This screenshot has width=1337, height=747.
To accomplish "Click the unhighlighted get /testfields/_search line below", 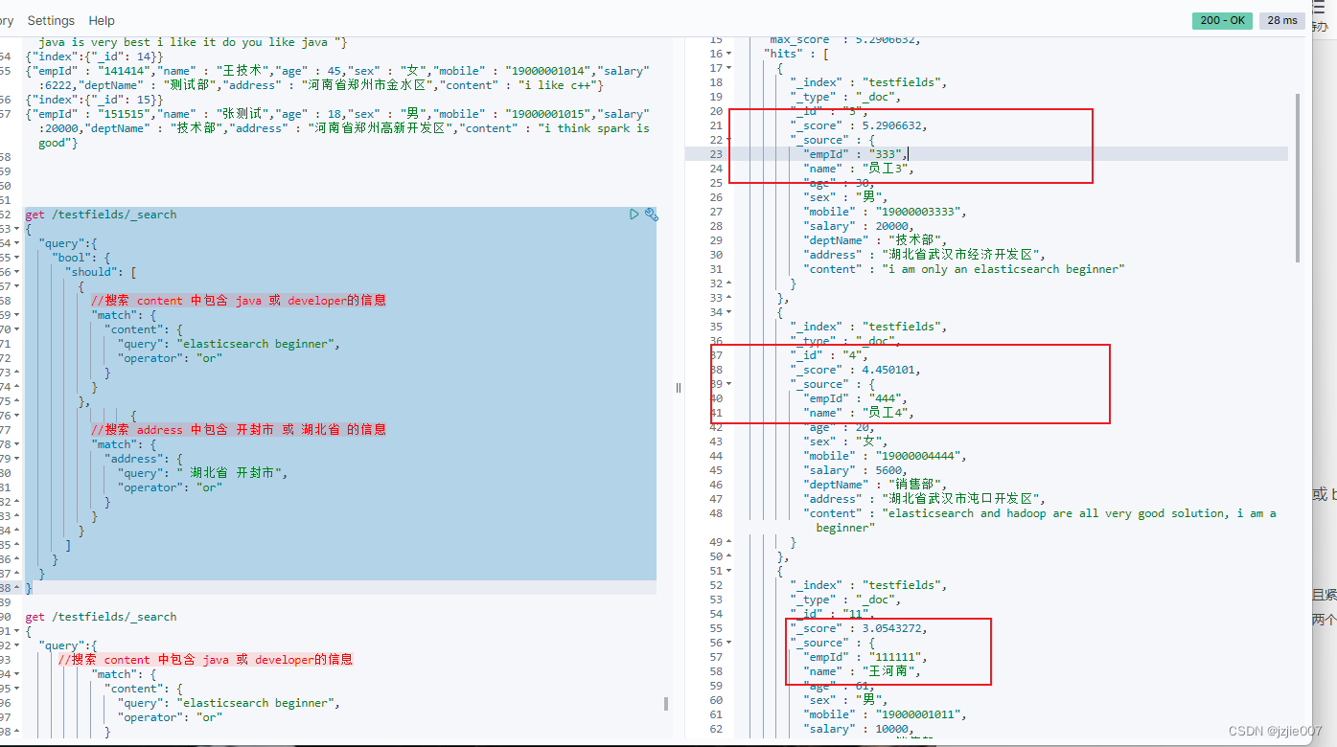I will pyautogui.click(x=101, y=617).
